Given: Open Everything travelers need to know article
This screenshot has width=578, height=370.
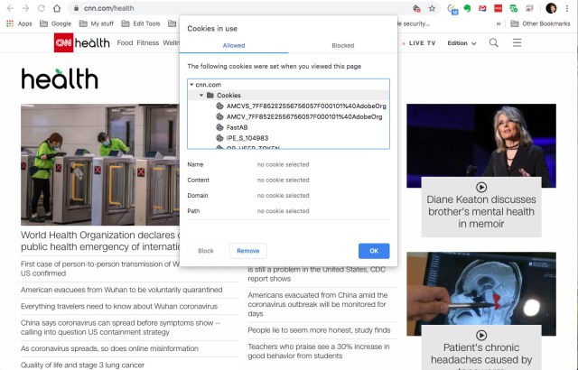Looking at the screenshot, I should pos(119,306).
